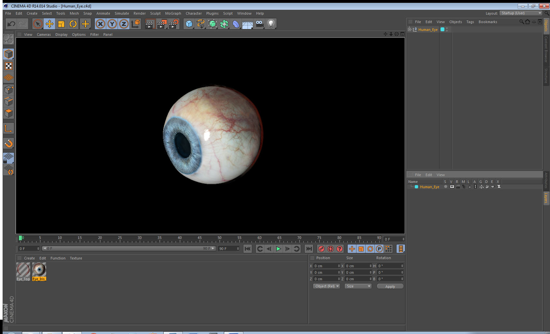Image resolution: width=550 pixels, height=334 pixels.
Task: Go to end of animation
Action: [x=309, y=249]
